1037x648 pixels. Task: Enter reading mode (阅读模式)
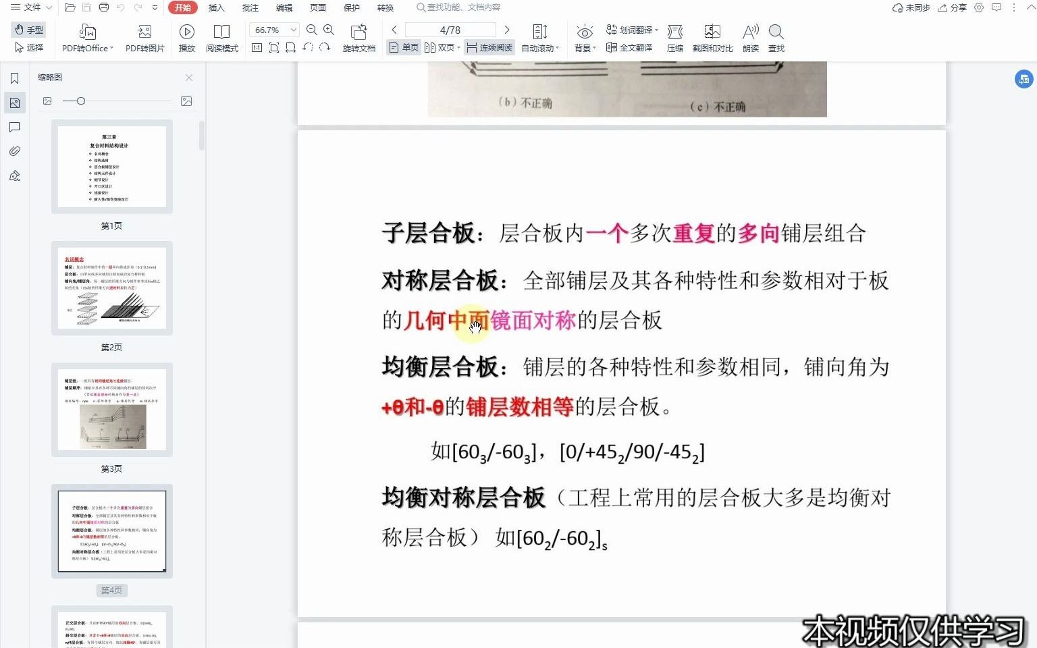[222, 38]
